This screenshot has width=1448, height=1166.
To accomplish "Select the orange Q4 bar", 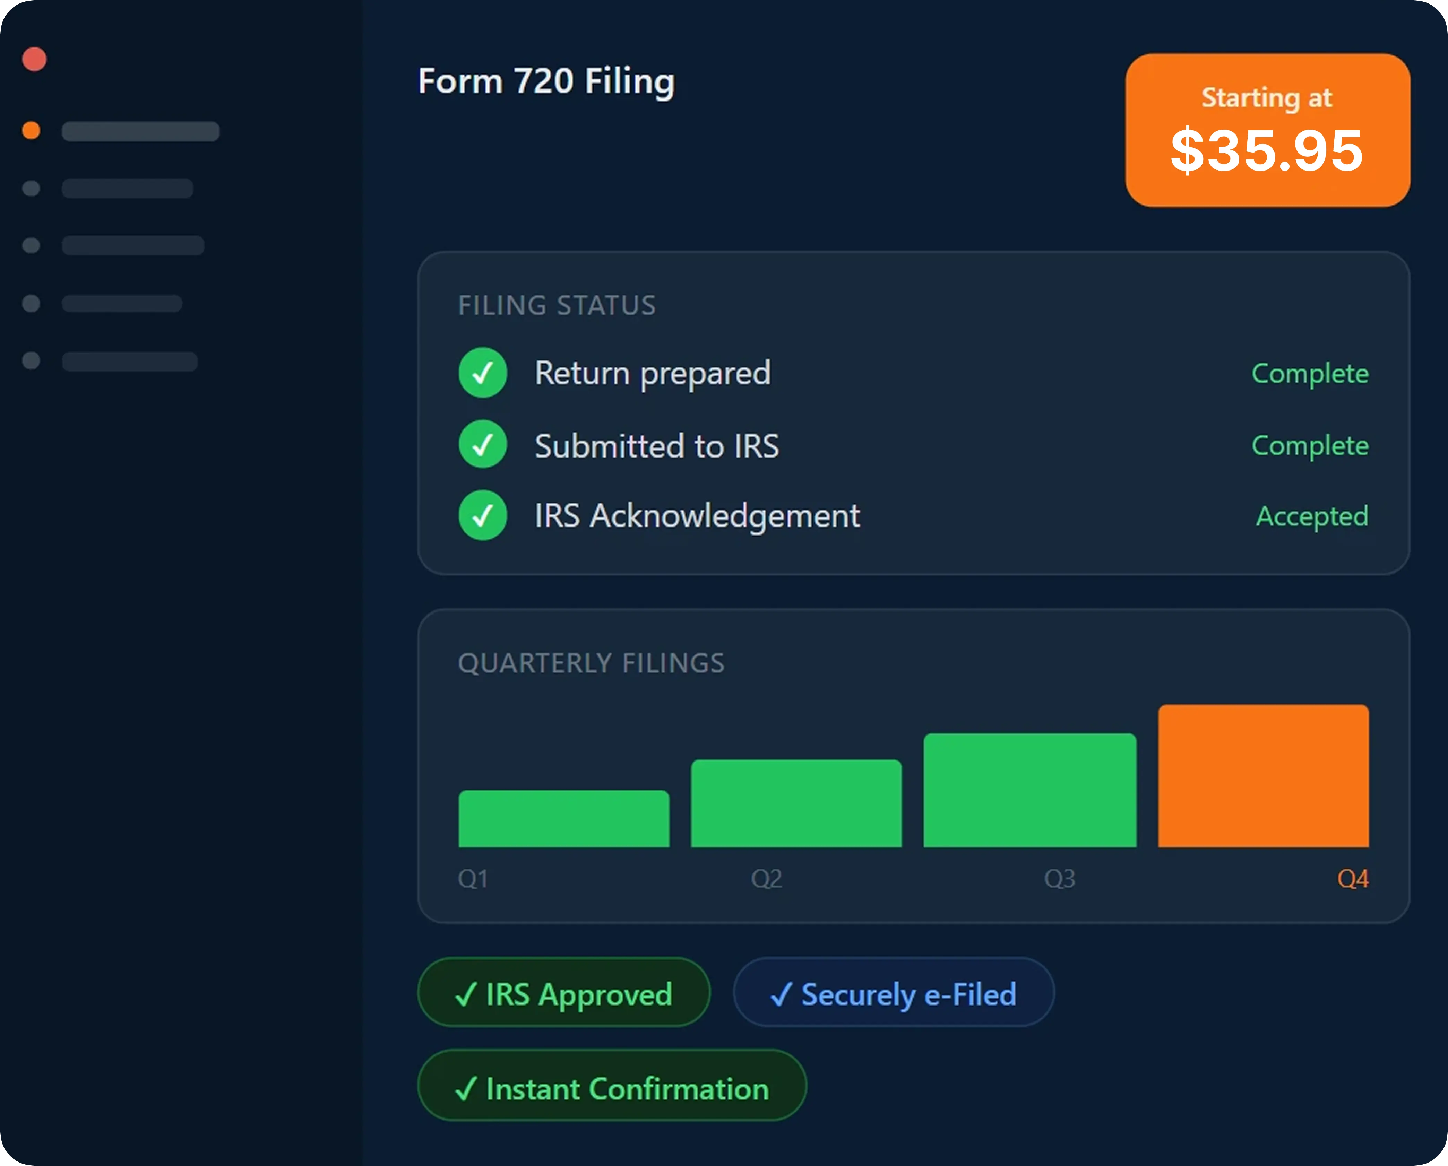I will pyautogui.click(x=1262, y=776).
